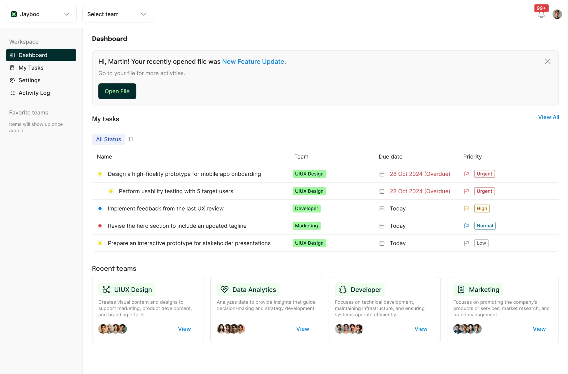Click the scissors icon on UIUX Design card
The image size is (568, 374).
106,290
